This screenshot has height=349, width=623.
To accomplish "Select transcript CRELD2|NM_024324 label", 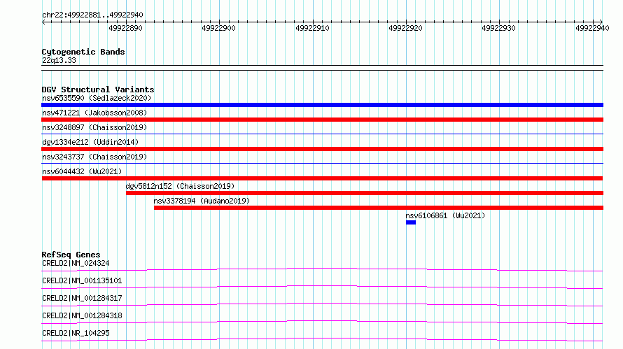I will click(x=76, y=263).
